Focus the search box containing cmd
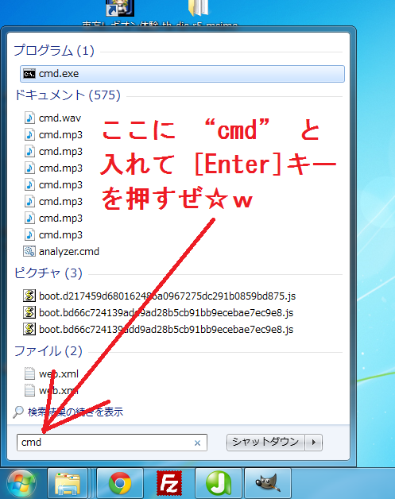 pos(112,443)
